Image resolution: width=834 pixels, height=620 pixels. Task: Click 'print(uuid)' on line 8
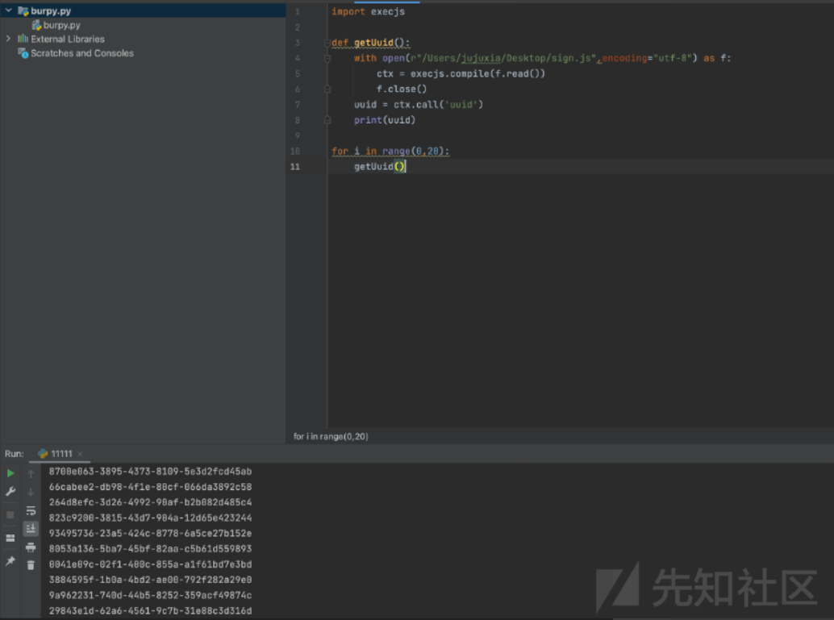(385, 120)
